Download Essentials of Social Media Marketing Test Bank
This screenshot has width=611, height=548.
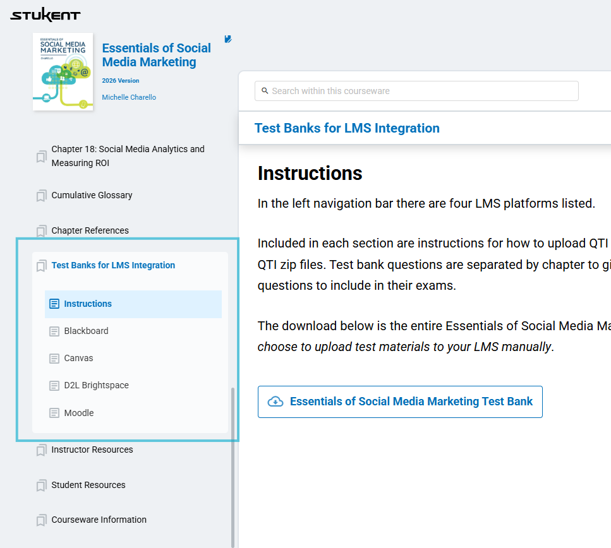[x=400, y=402]
